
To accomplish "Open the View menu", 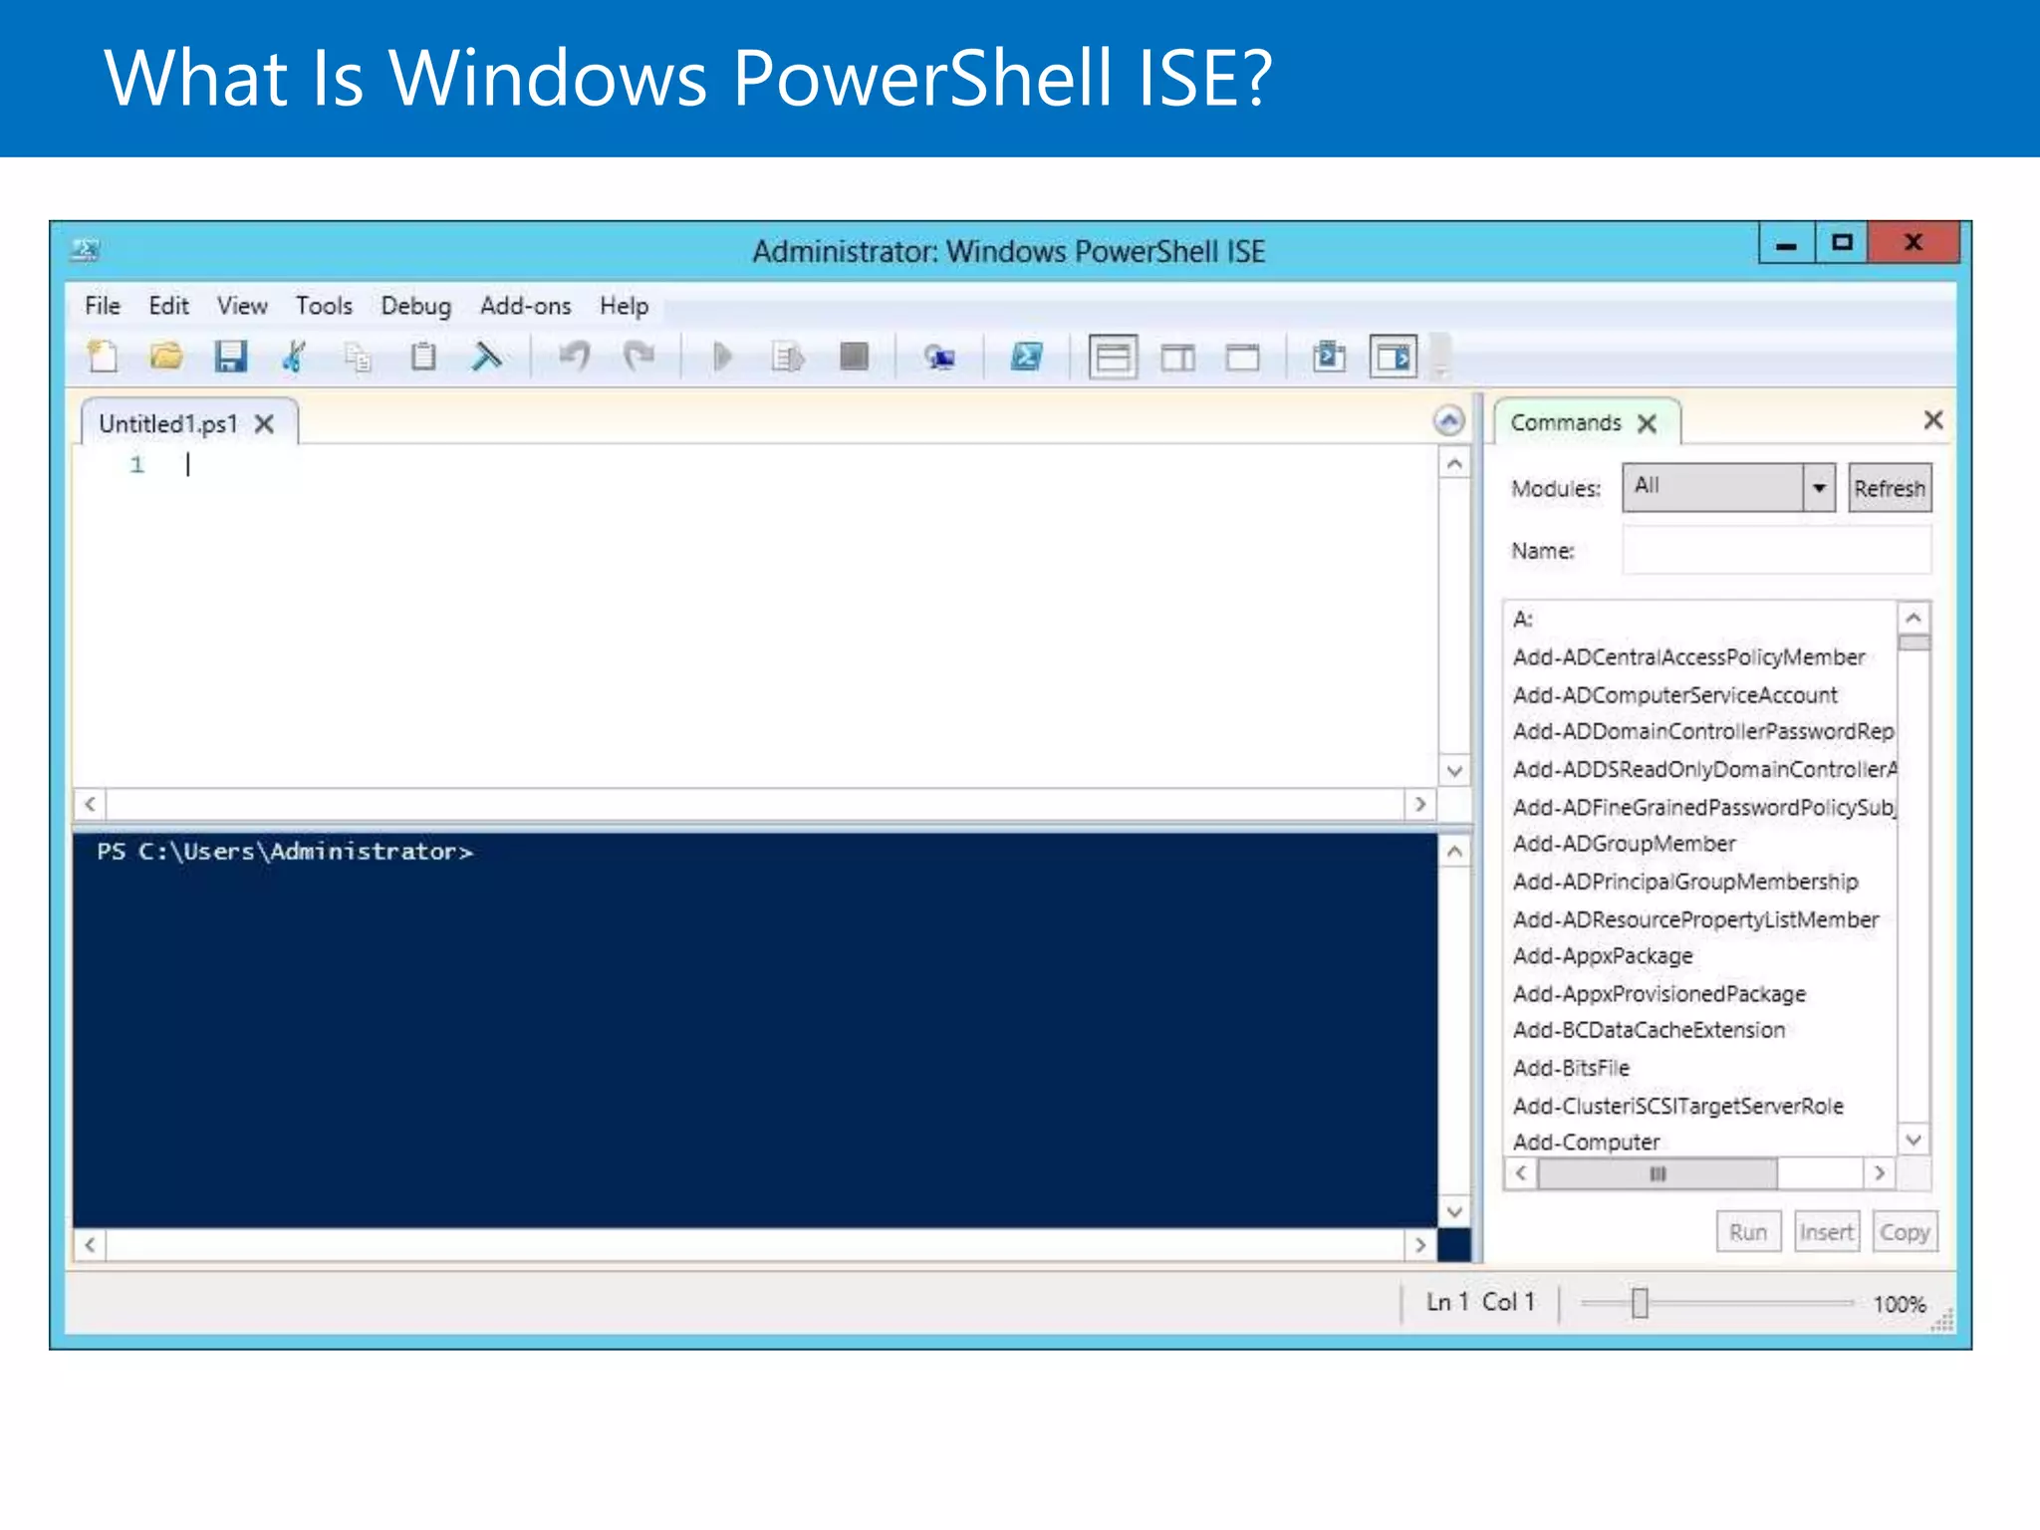I will pyautogui.click(x=242, y=306).
